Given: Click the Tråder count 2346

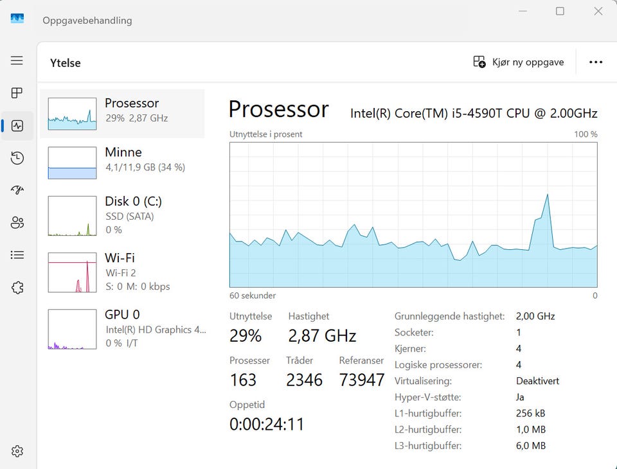Looking at the screenshot, I should [304, 380].
